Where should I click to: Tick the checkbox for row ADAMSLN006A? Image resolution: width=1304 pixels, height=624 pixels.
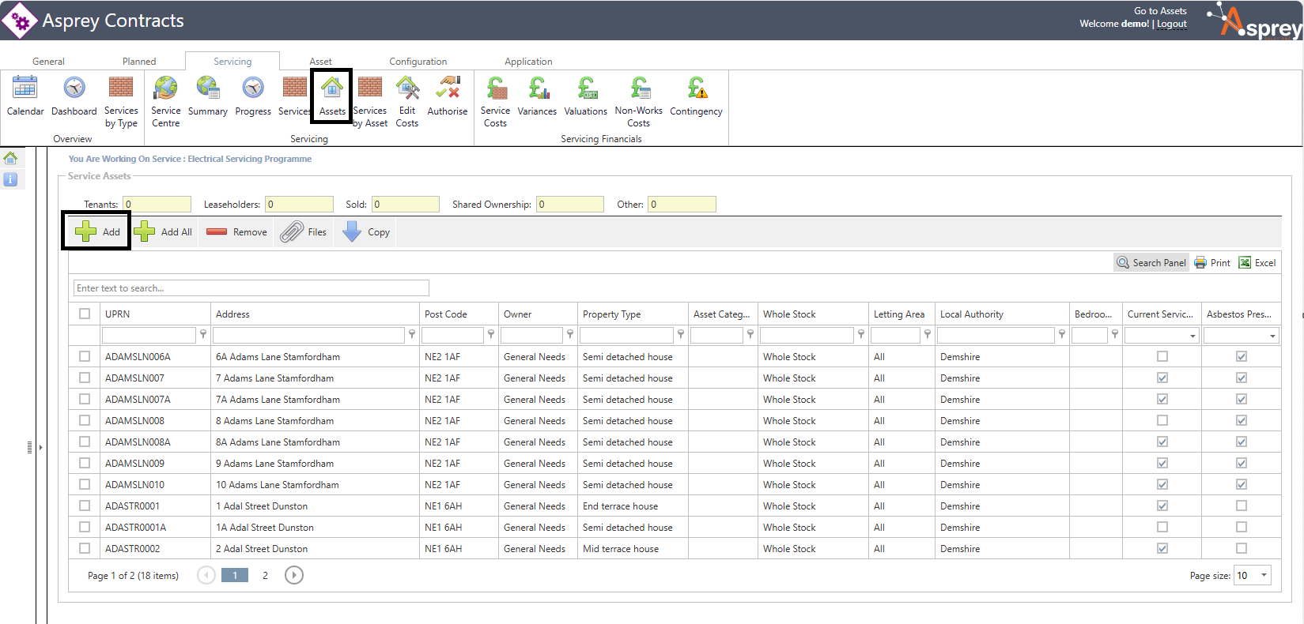pyautogui.click(x=85, y=357)
